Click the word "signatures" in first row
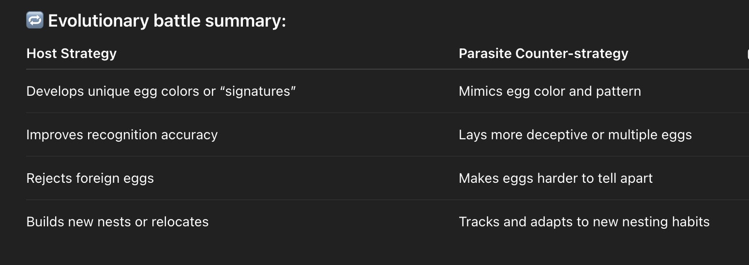Screen dimensions: 749x265 (258, 91)
